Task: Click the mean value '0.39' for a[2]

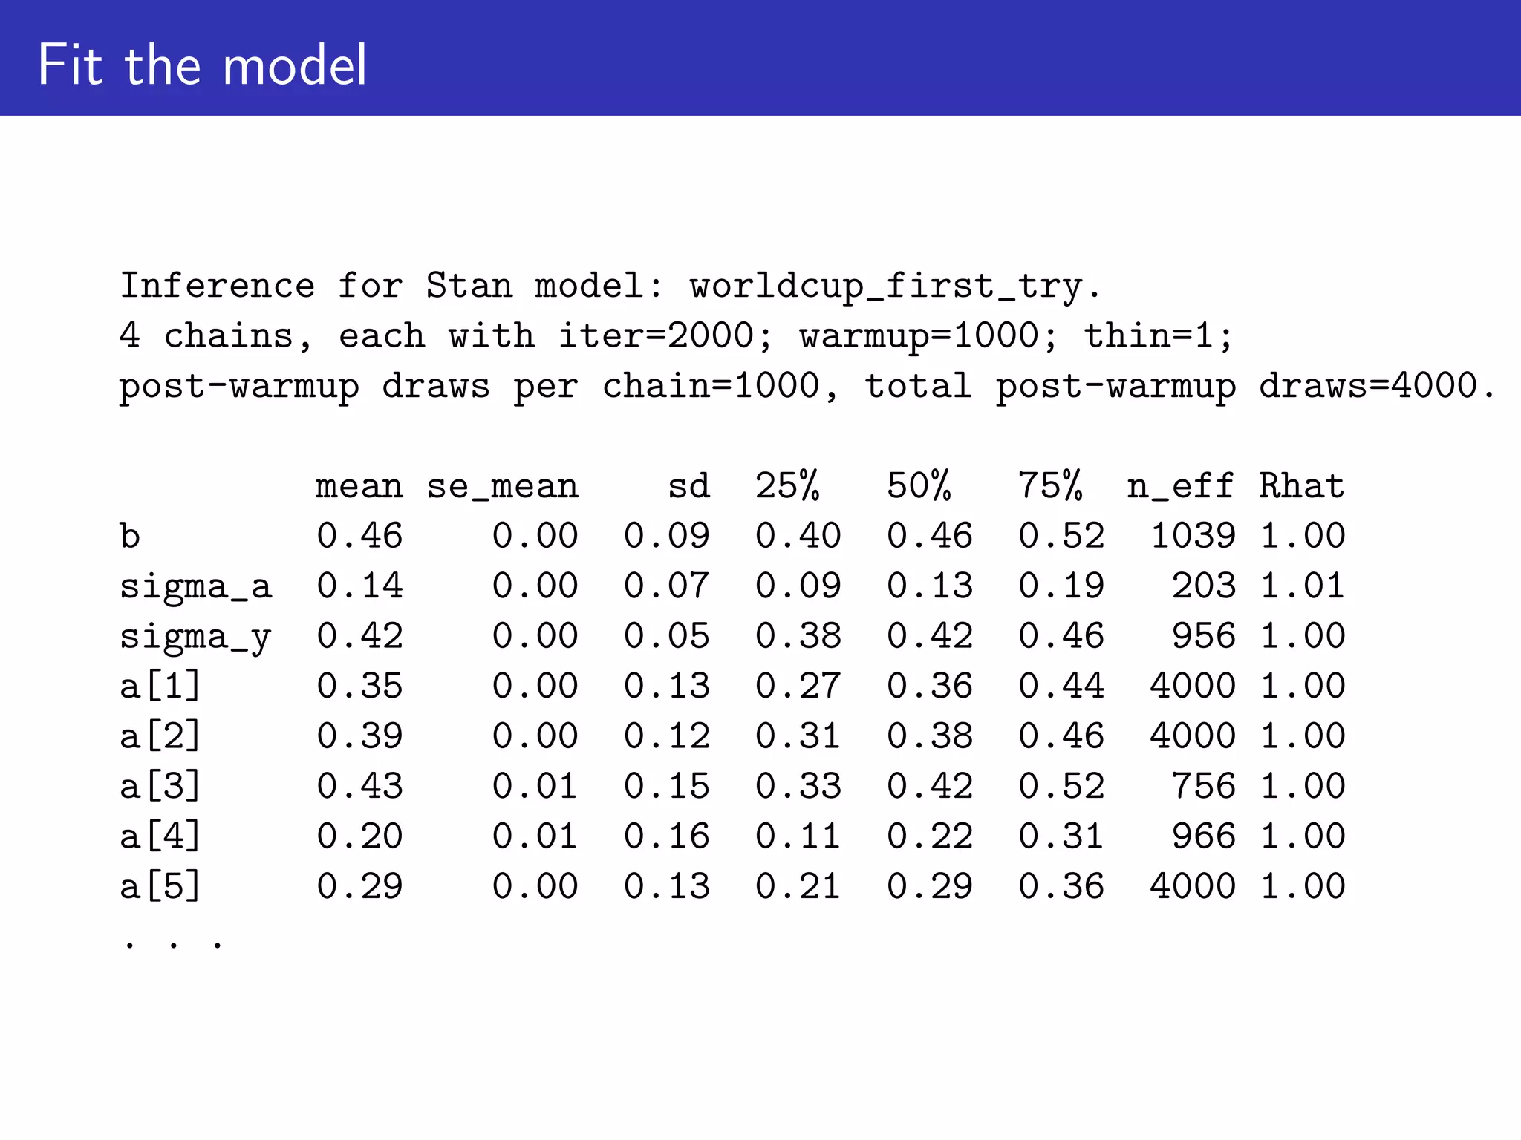Action: pyautogui.click(x=359, y=736)
